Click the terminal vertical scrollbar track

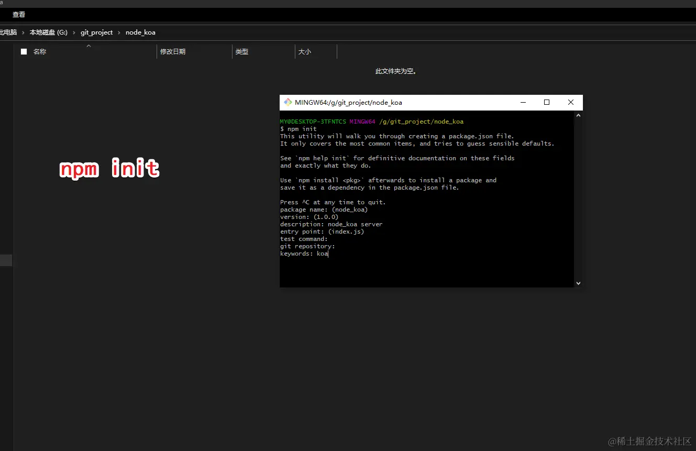(578, 199)
